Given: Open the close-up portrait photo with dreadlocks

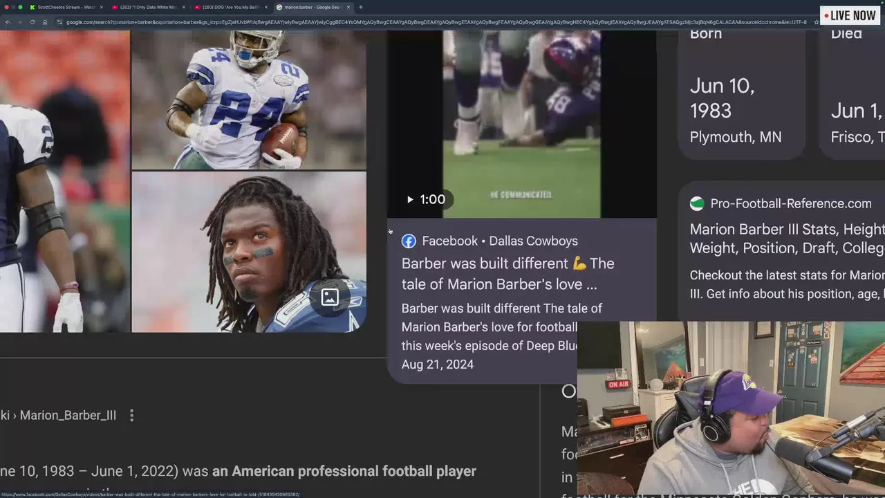Looking at the screenshot, I should [249, 252].
